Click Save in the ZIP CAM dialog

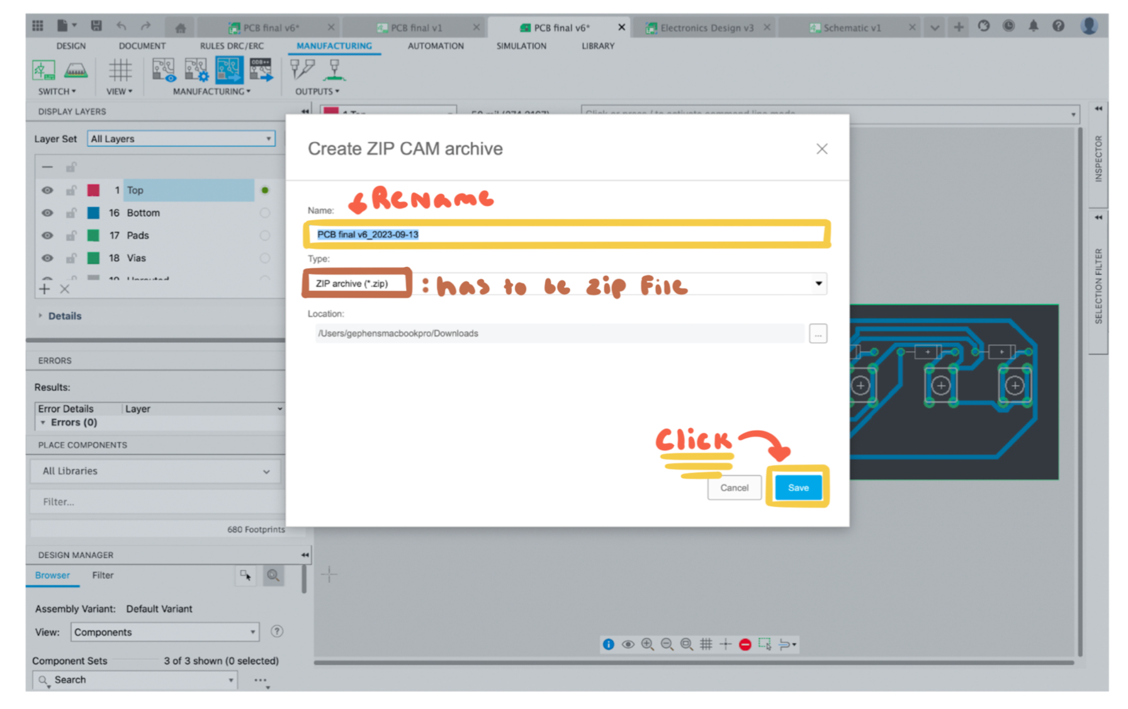click(x=798, y=487)
